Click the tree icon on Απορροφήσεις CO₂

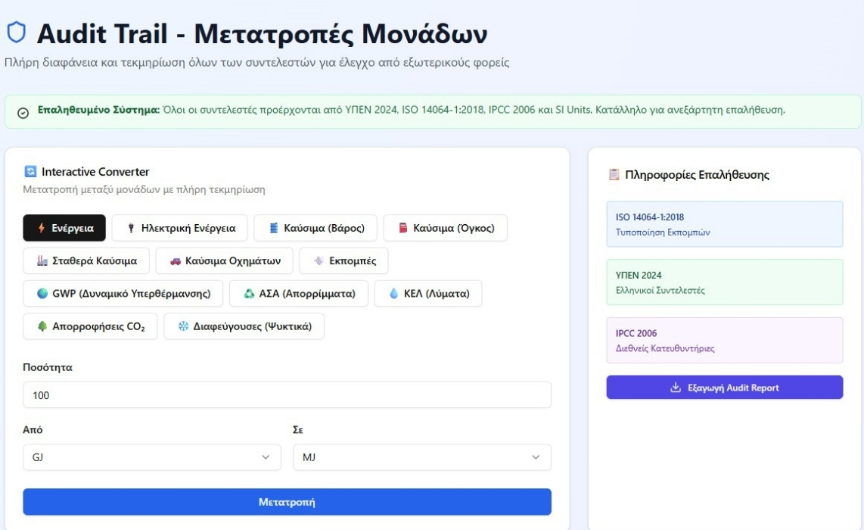(42, 326)
